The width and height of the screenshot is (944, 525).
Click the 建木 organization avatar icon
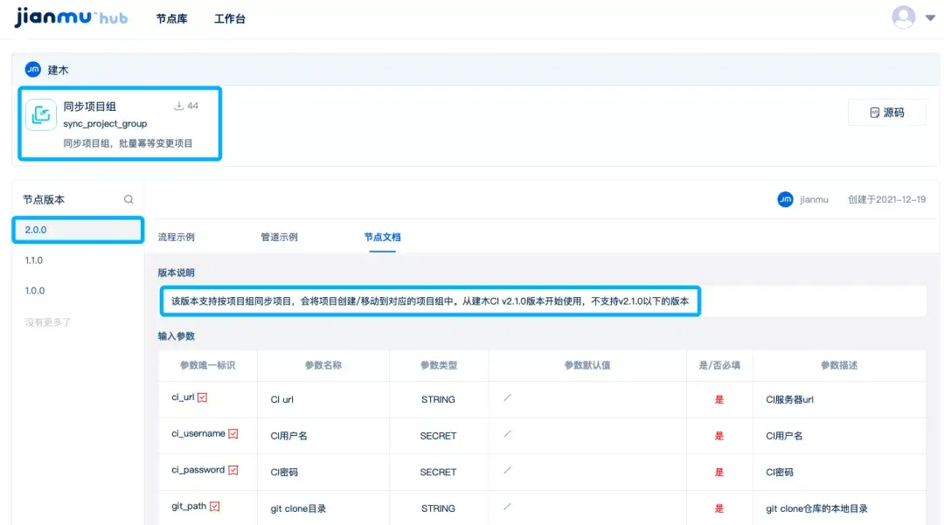coord(33,70)
